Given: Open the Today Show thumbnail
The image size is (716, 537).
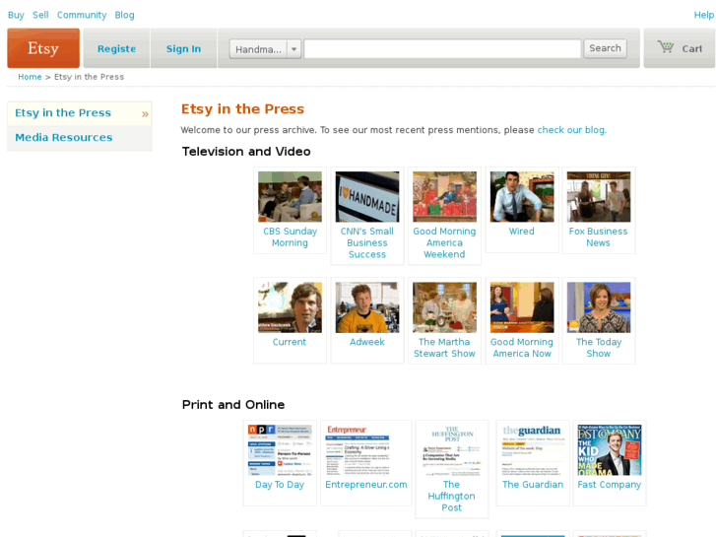Looking at the screenshot, I should 599,307.
